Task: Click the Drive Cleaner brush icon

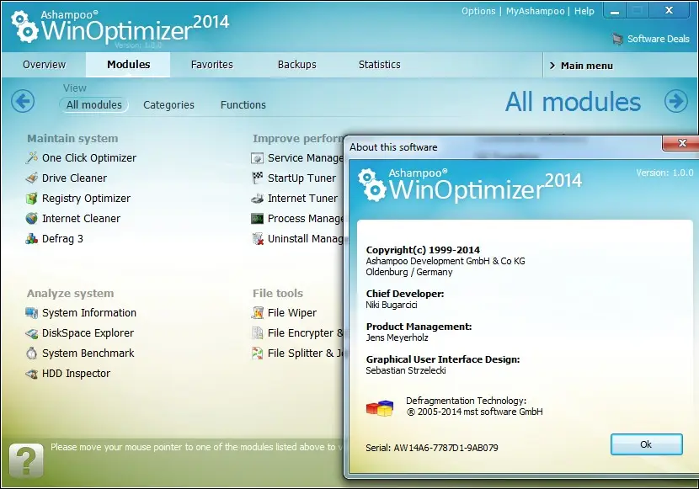Action: (x=32, y=178)
